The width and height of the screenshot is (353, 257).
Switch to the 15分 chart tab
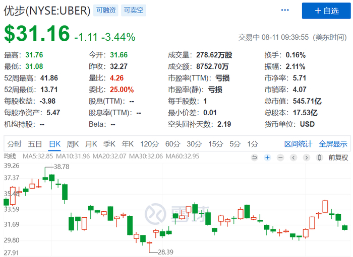click(215, 144)
